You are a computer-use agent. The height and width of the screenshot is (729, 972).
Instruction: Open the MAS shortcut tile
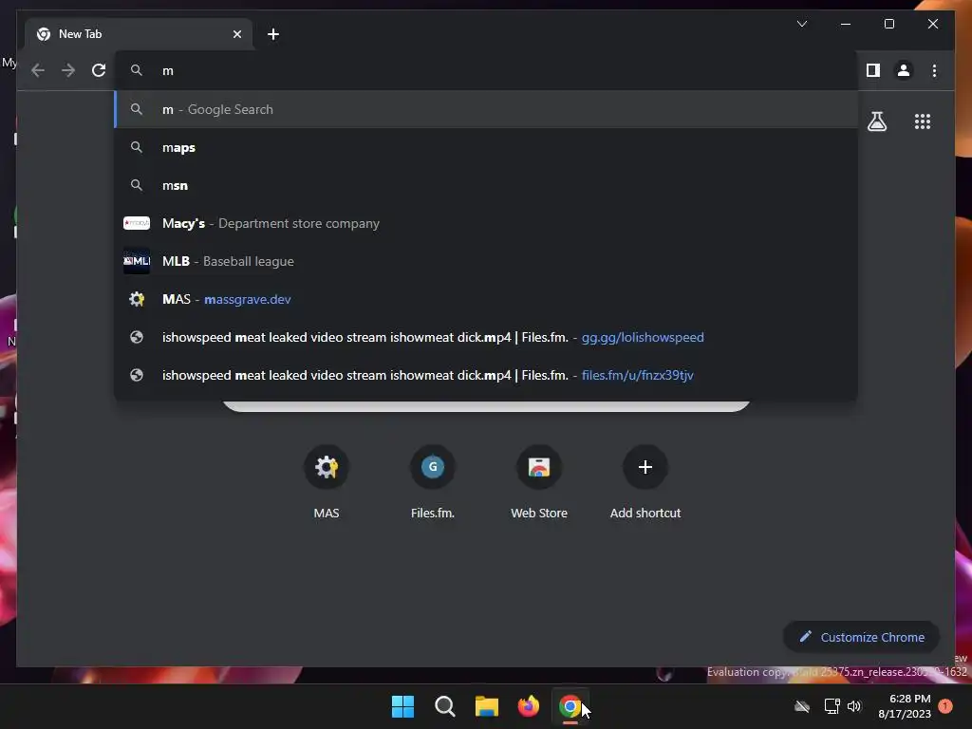[x=327, y=482]
